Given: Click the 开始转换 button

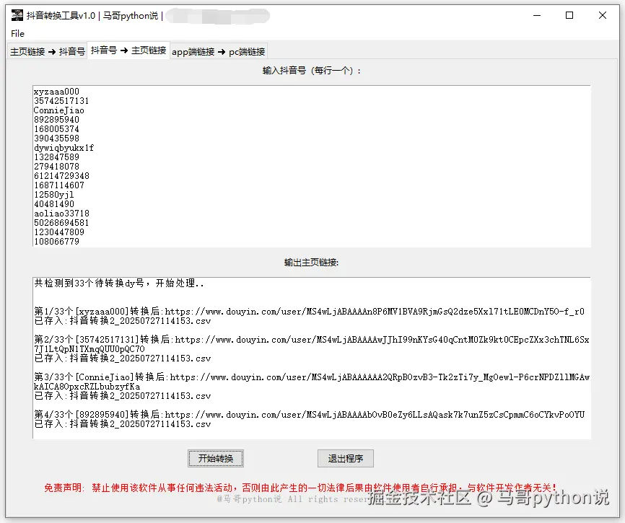Looking at the screenshot, I should [215, 458].
